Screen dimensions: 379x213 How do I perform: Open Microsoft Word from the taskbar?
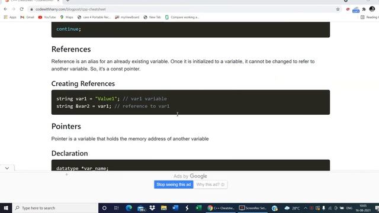click(x=175, y=208)
